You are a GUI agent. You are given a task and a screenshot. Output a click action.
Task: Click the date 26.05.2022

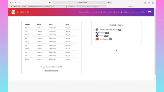click(52, 35)
